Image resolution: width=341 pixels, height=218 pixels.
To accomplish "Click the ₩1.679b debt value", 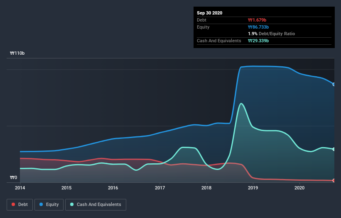I will click(x=257, y=20).
